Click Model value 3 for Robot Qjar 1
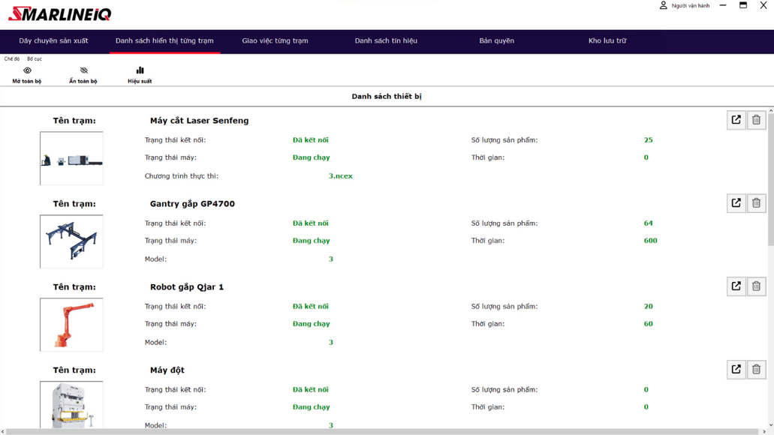 (x=331, y=342)
